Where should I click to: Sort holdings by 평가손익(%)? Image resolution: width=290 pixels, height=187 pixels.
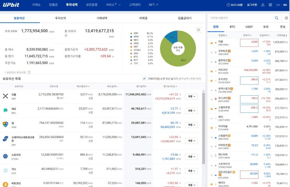[170, 86]
